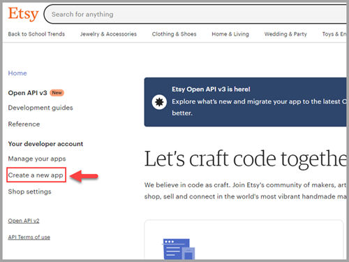Image resolution: width=349 pixels, height=262 pixels.
Task: Open Jewelry & Accessories category
Action: 108,34
